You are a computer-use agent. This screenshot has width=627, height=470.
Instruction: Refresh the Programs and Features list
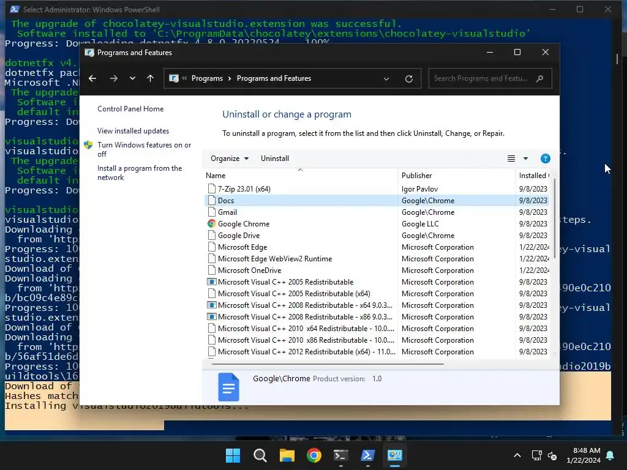point(408,79)
